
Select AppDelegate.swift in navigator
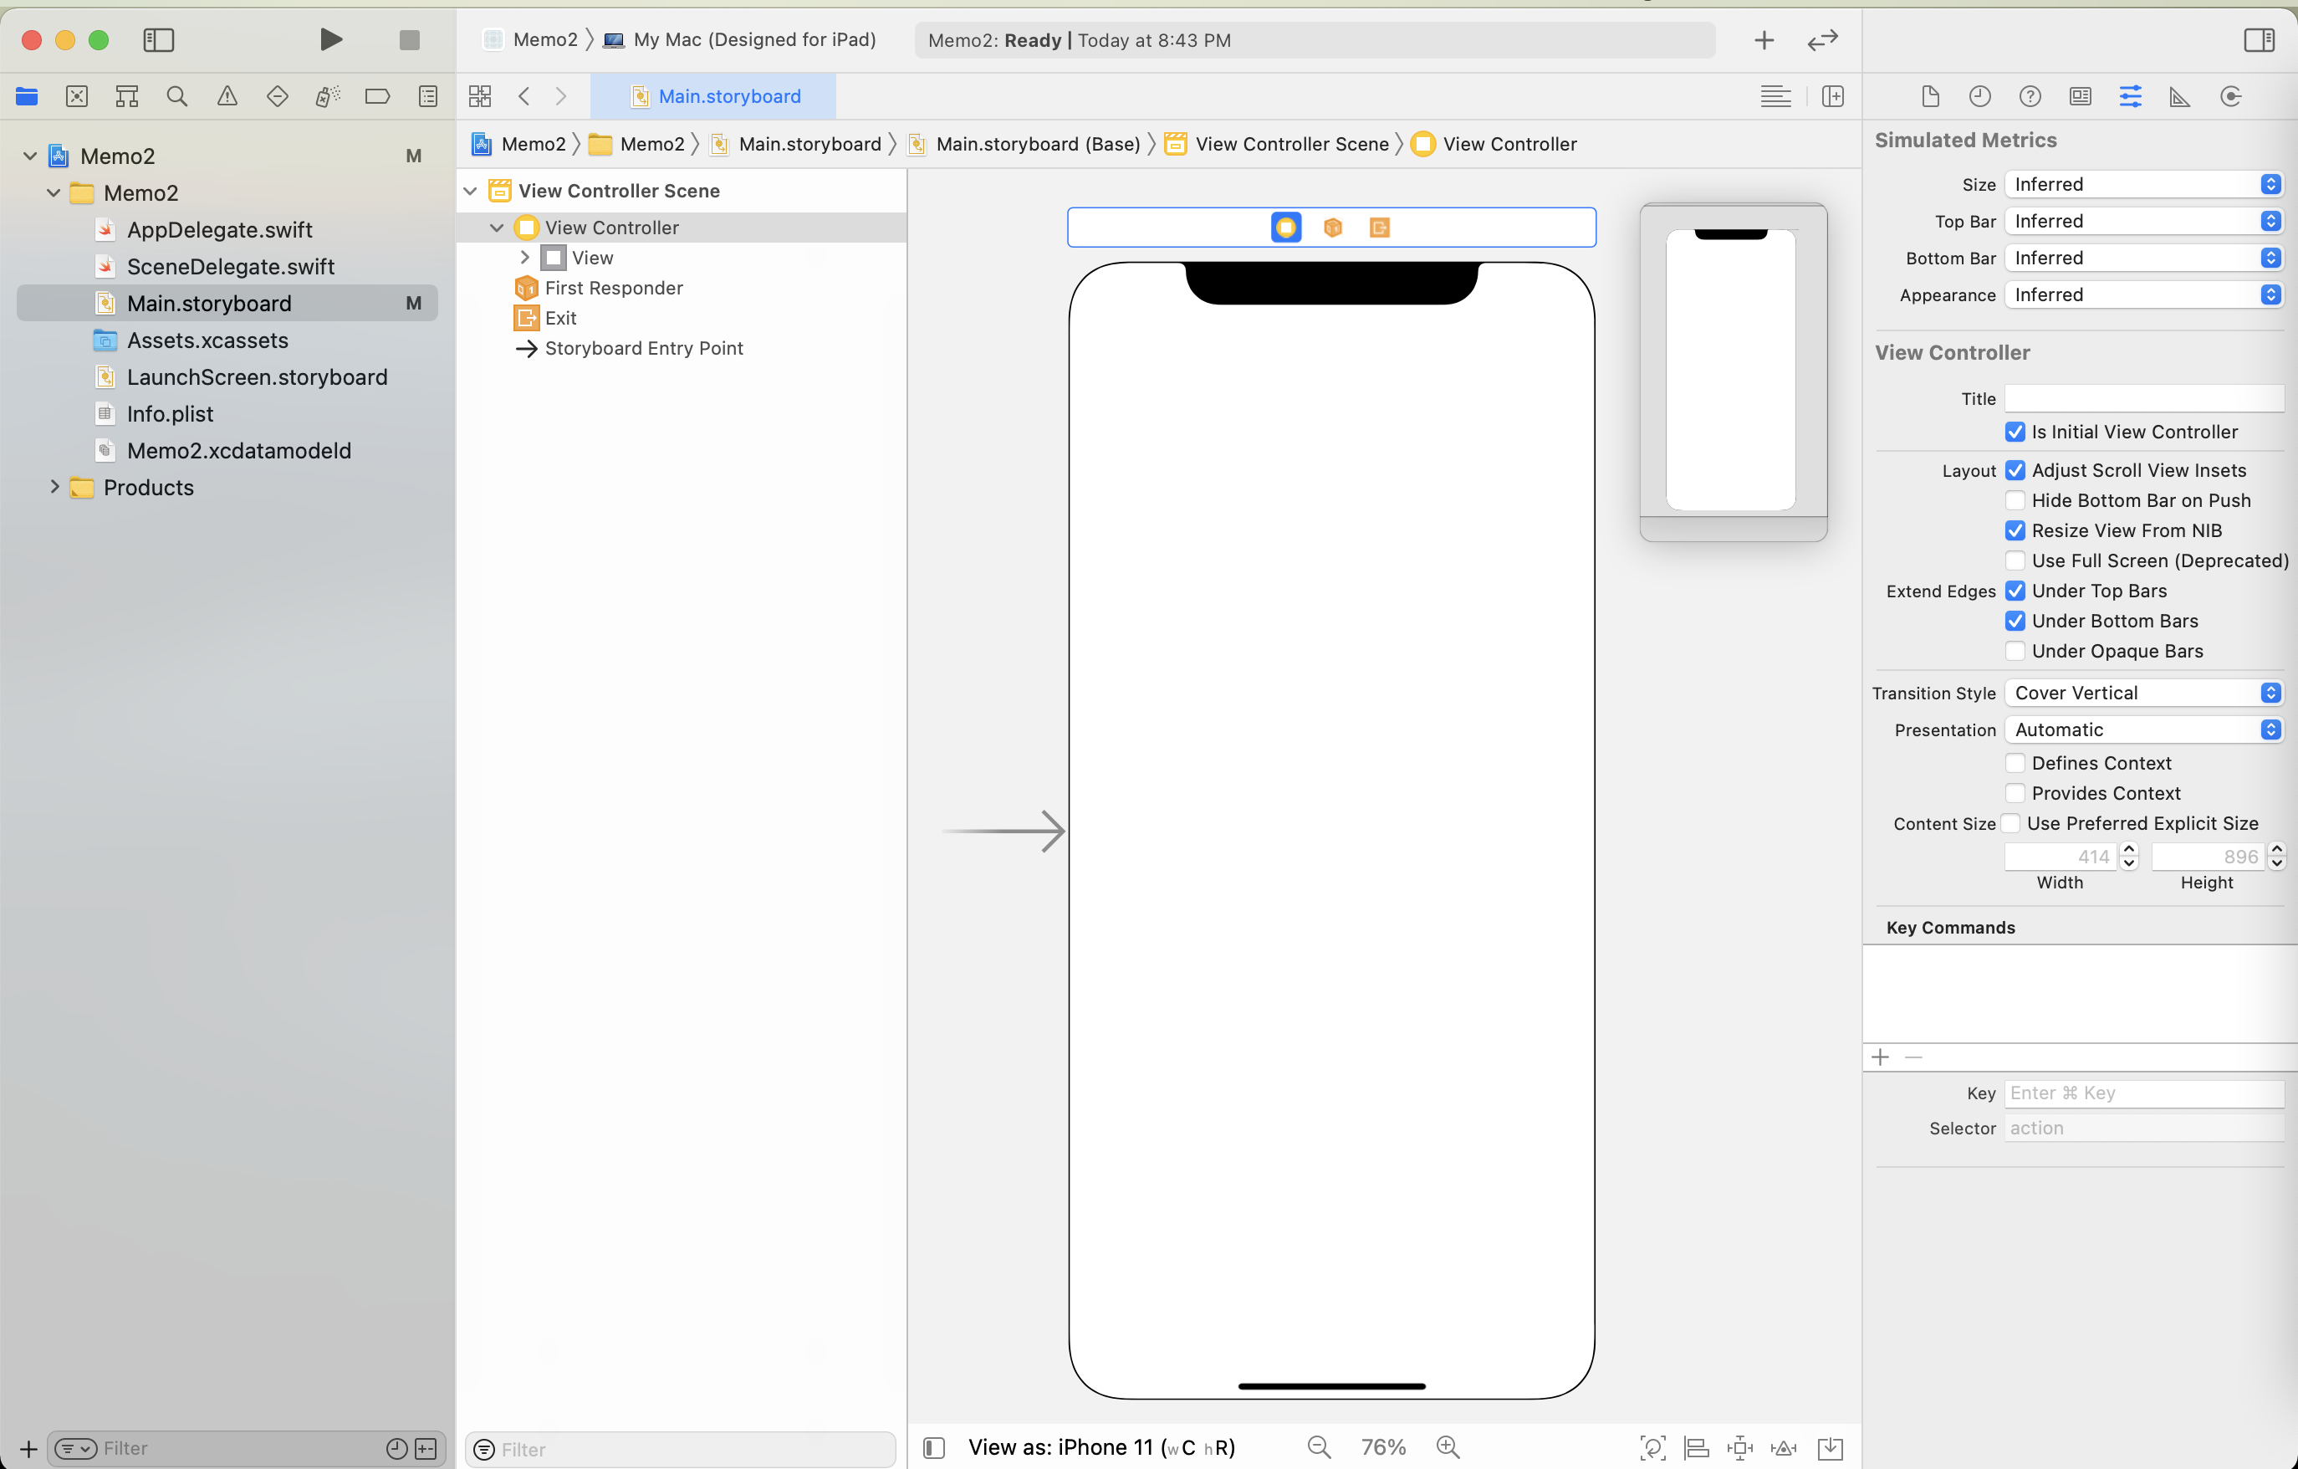219,230
